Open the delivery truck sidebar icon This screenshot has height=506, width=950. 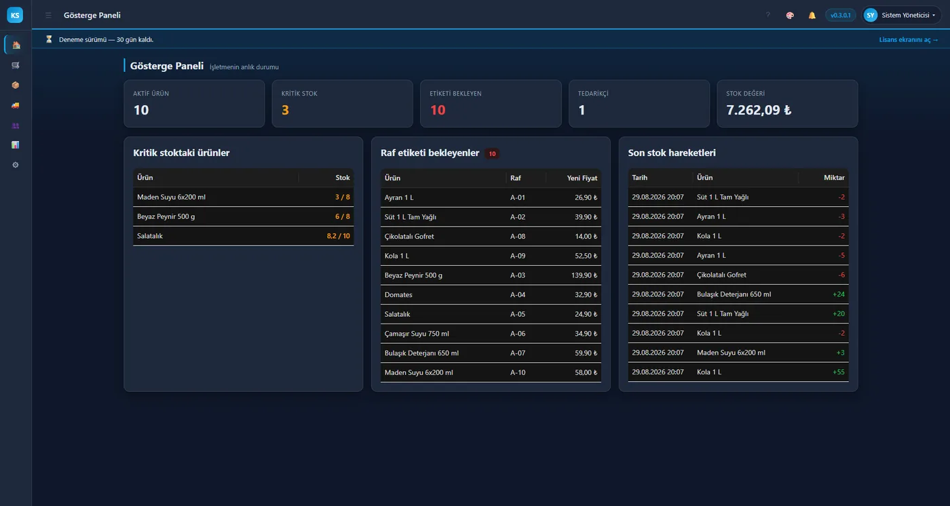pos(16,105)
